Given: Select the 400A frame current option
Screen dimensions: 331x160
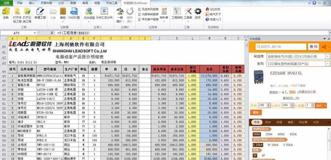Looking at the screenshot, I should pyautogui.click(x=281, y=134).
